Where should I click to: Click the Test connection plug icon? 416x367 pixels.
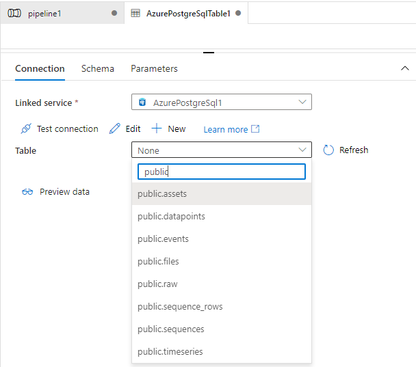pyautogui.click(x=26, y=128)
